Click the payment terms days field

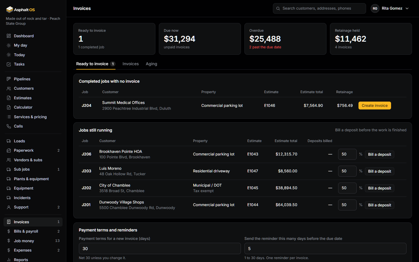pyautogui.click(x=160, y=249)
